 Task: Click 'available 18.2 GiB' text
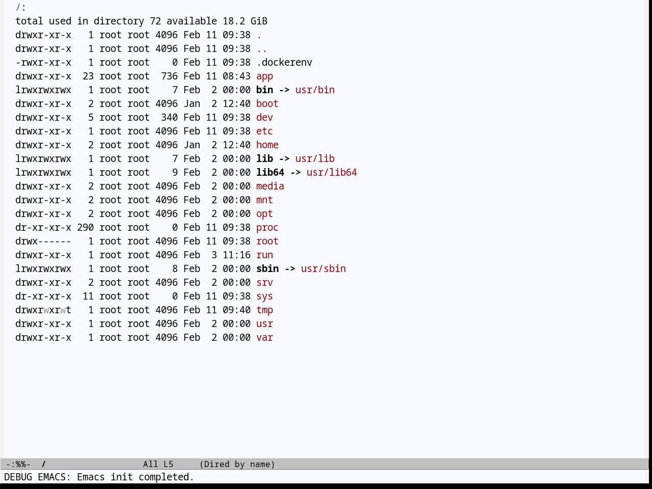click(x=217, y=21)
